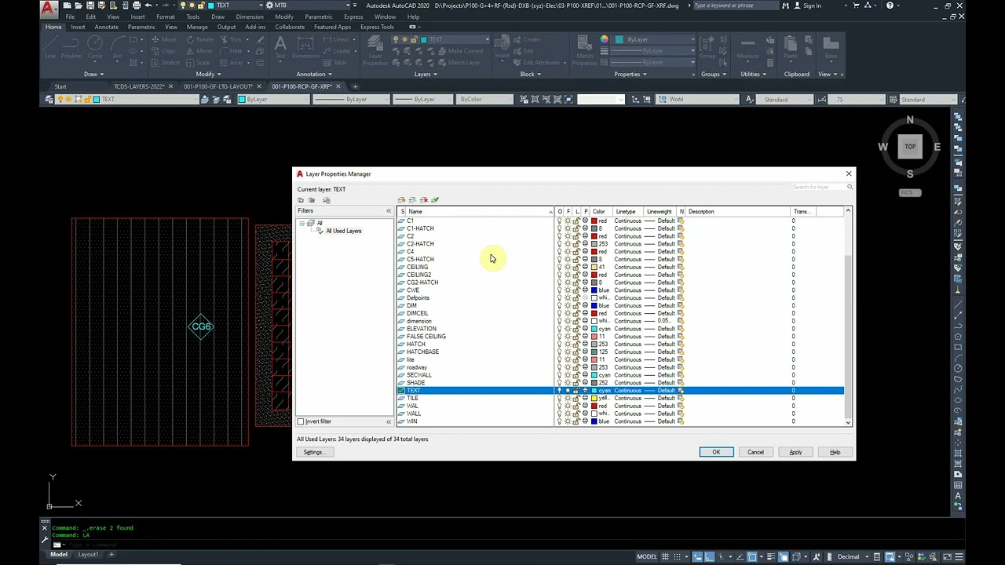The width and height of the screenshot is (1005, 565).
Task: Open the TEXT layer dropdown in Quick Access toolbar
Action: tap(261, 5)
